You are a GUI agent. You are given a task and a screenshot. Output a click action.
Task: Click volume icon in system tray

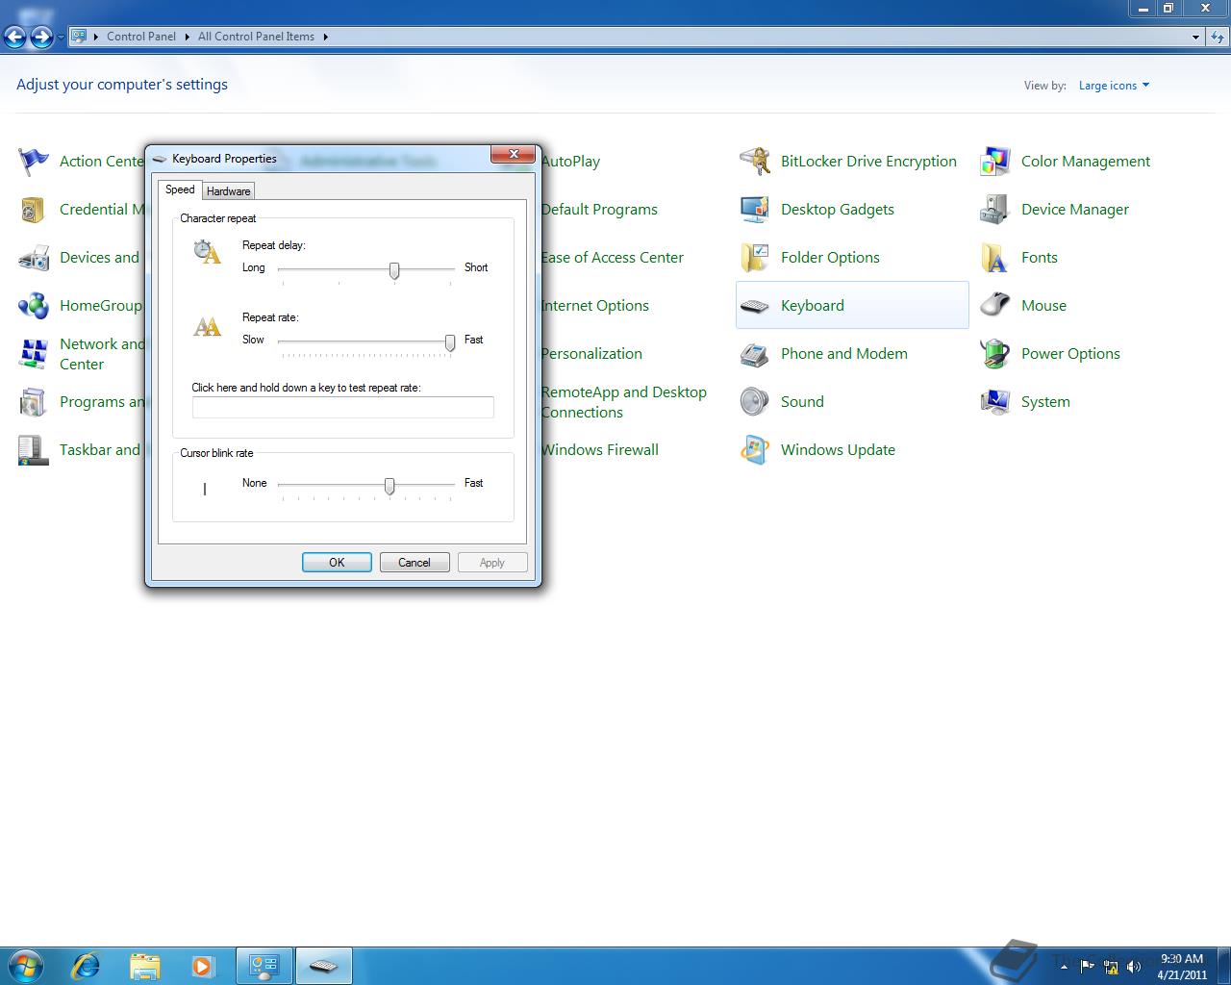point(1134,967)
